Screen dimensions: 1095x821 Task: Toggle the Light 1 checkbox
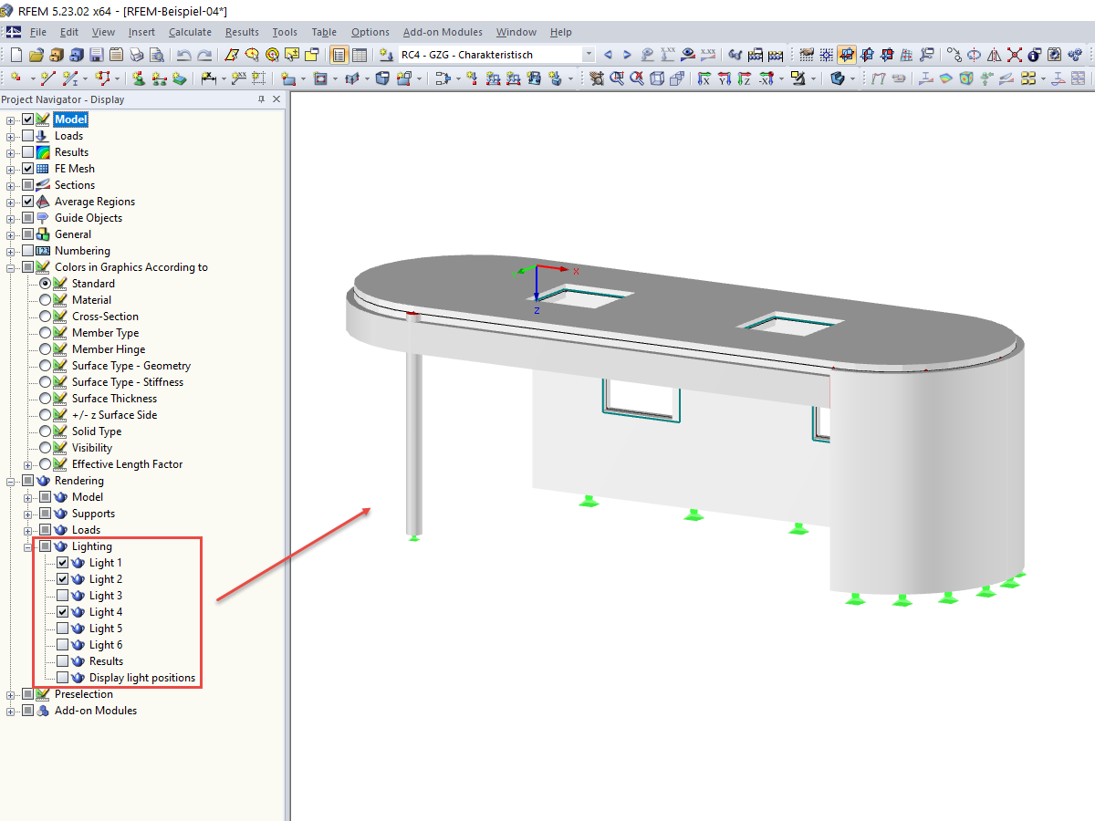pyautogui.click(x=62, y=563)
